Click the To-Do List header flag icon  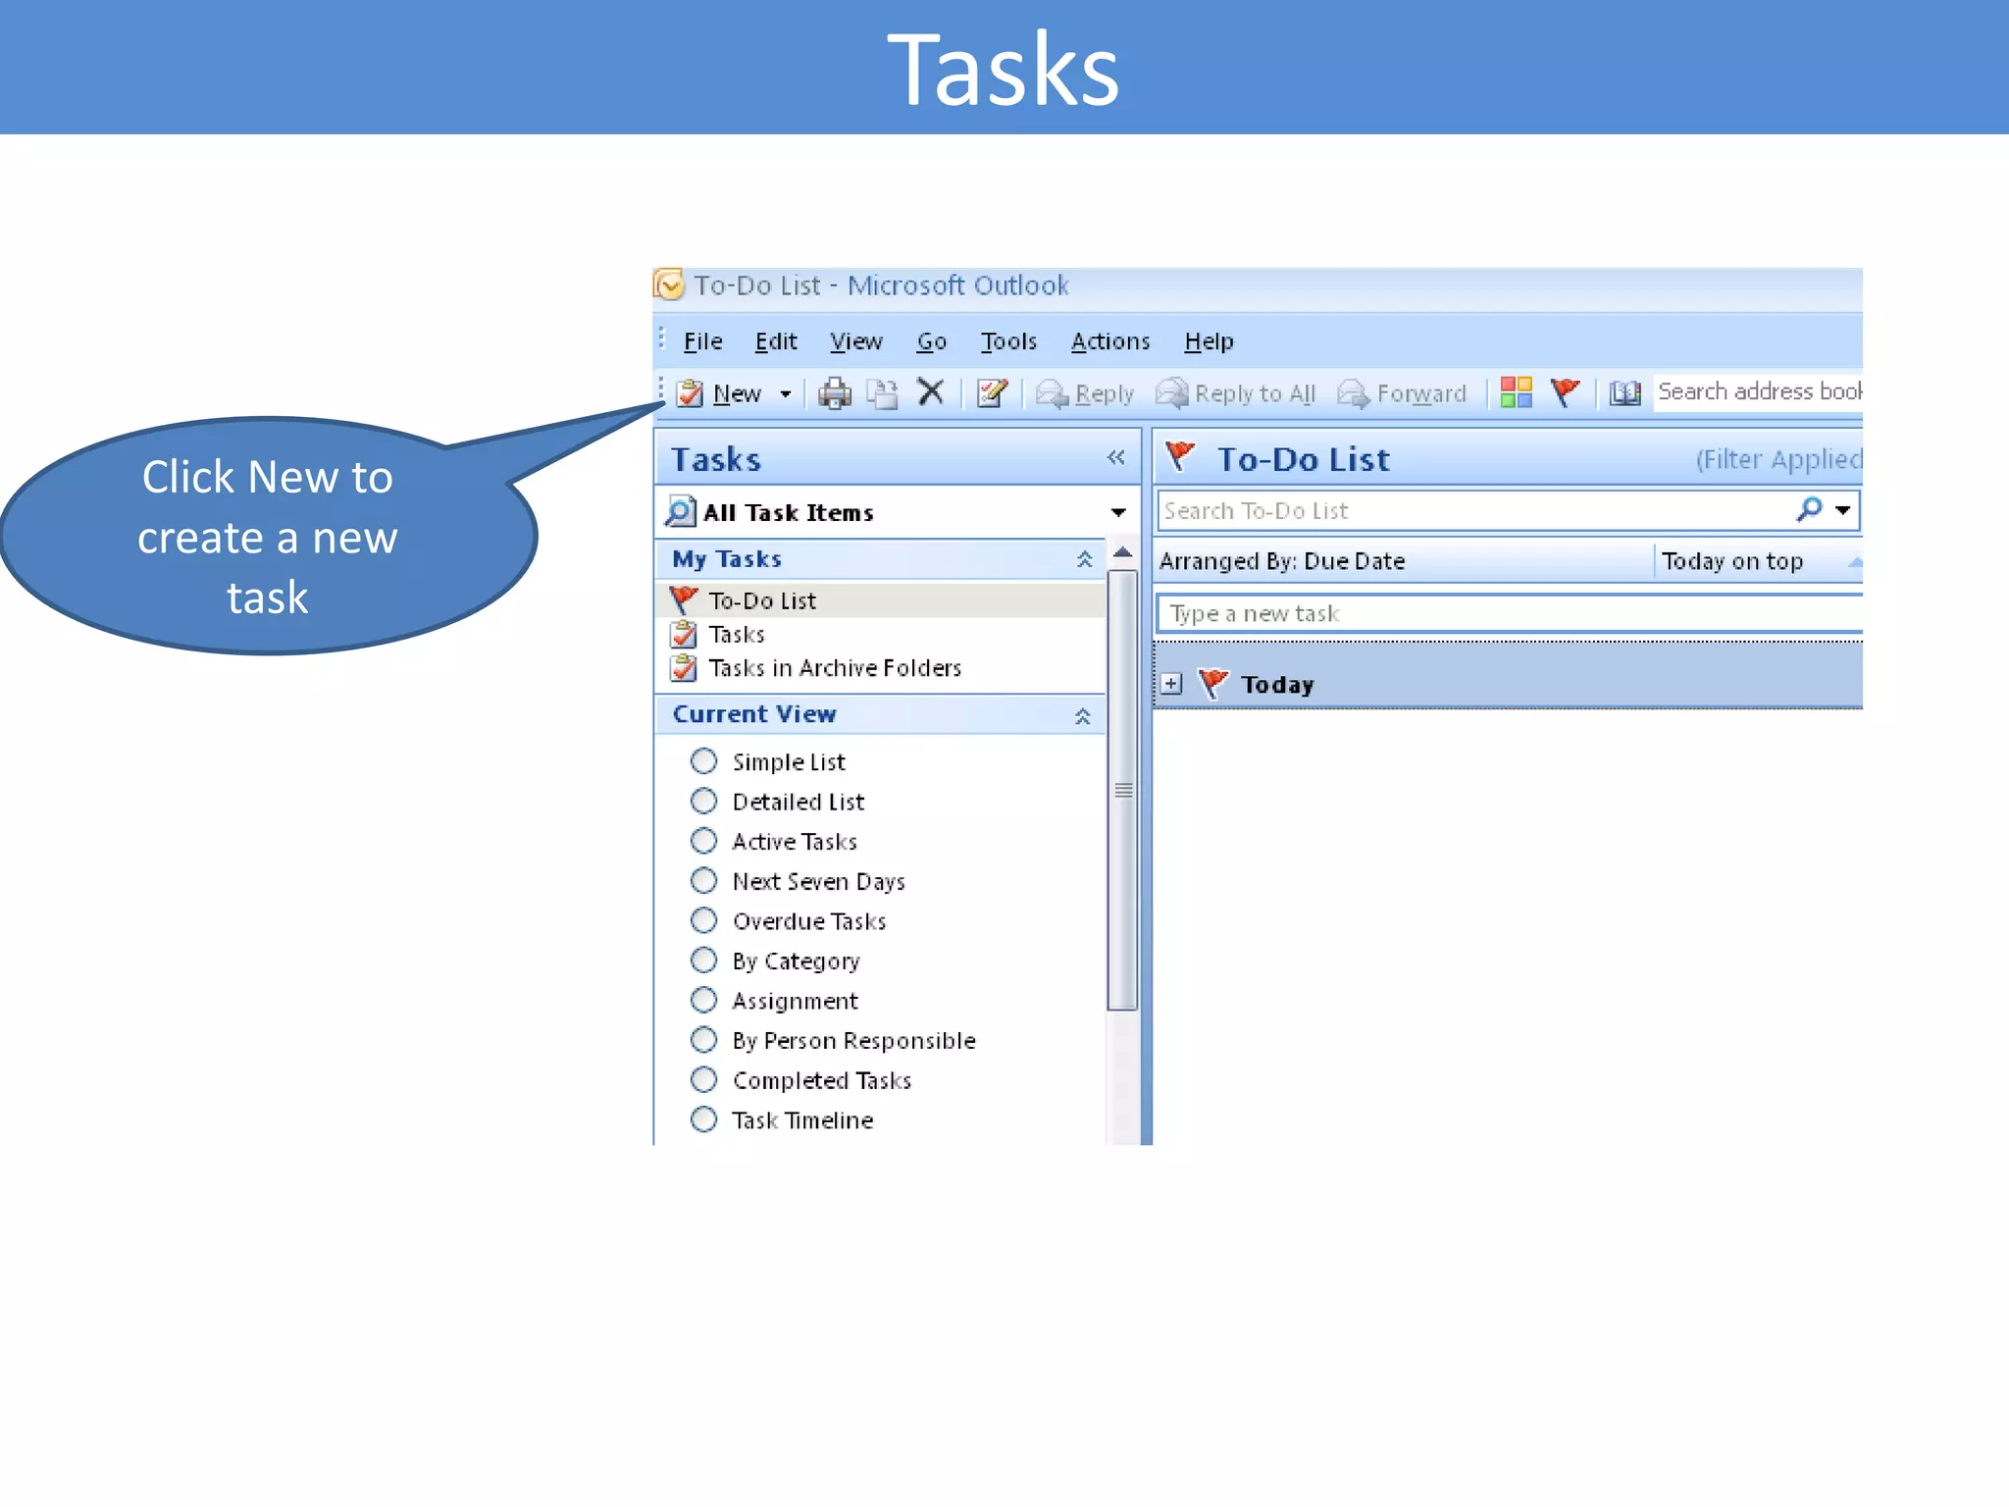(1180, 457)
